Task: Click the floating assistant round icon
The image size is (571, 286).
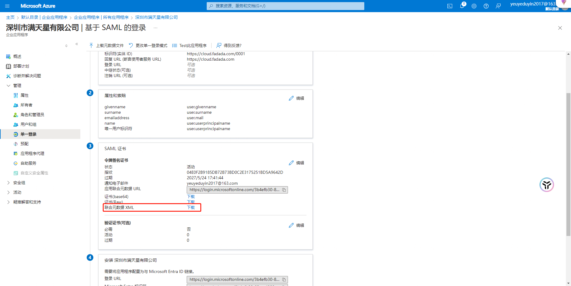Action: click(x=547, y=185)
